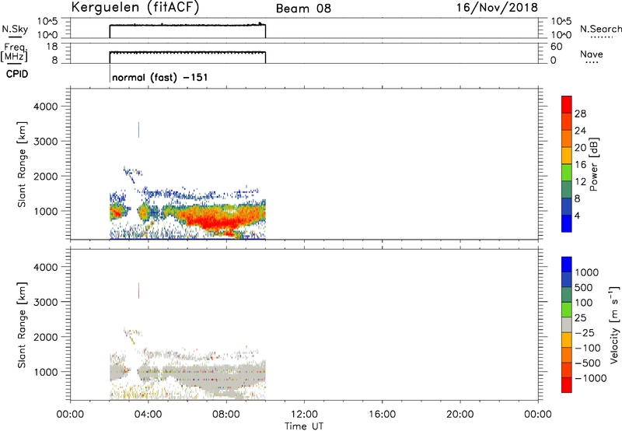
Task: Click the '-1000' velocity colorbar value
Action: (x=591, y=378)
